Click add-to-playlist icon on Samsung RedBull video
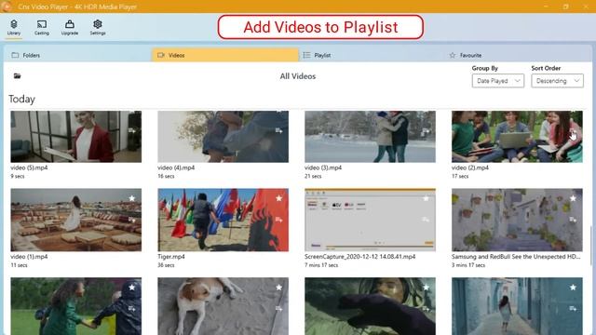This screenshot has width=596, height=335. tap(573, 220)
